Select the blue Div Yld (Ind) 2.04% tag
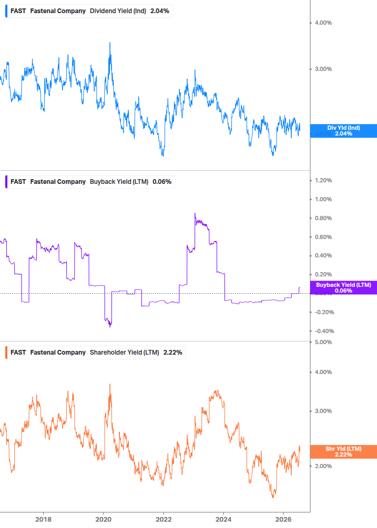This screenshot has width=377, height=528. tap(343, 131)
